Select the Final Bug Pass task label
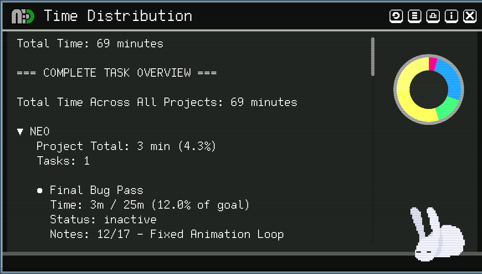This screenshot has width=482, height=274. pyautogui.click(x=97, y=191)
